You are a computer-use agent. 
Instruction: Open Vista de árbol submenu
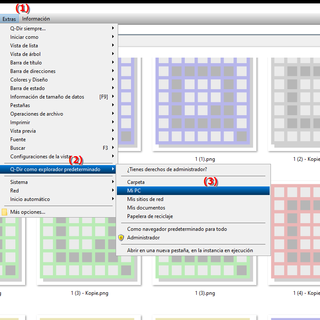[x=58, y=54]
